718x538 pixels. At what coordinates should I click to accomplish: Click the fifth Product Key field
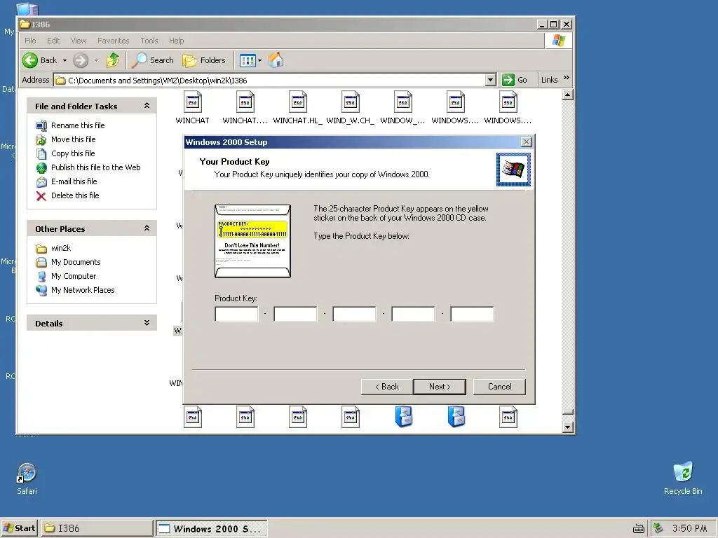click(472, 315)
